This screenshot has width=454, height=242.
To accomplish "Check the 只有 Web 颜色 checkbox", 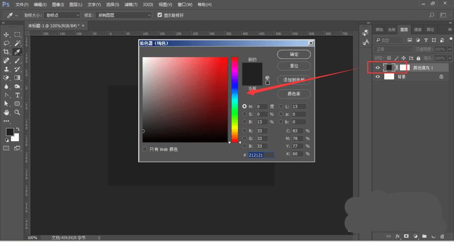I will click(145, 149).
